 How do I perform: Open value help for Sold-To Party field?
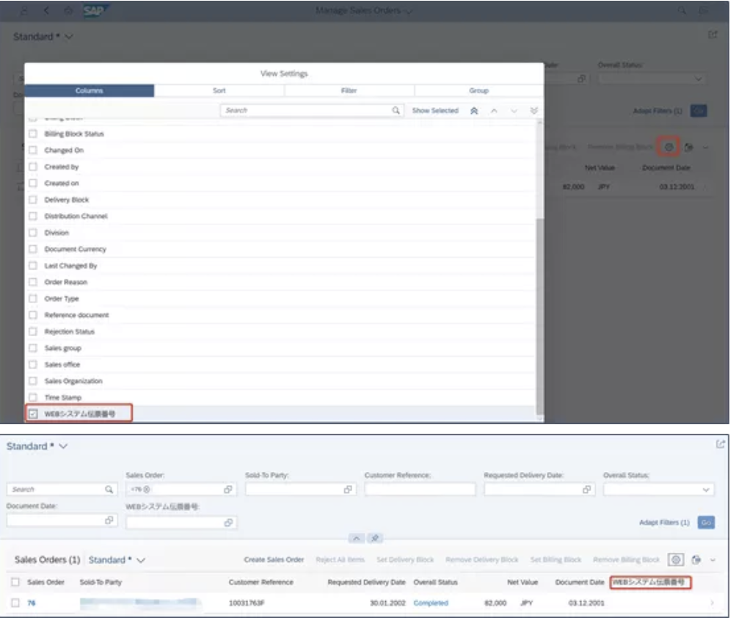pyautogui.click(x=348, y=490)
